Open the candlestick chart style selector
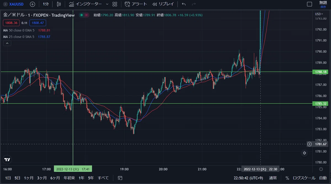331x184 pixels. coord(59,4)
